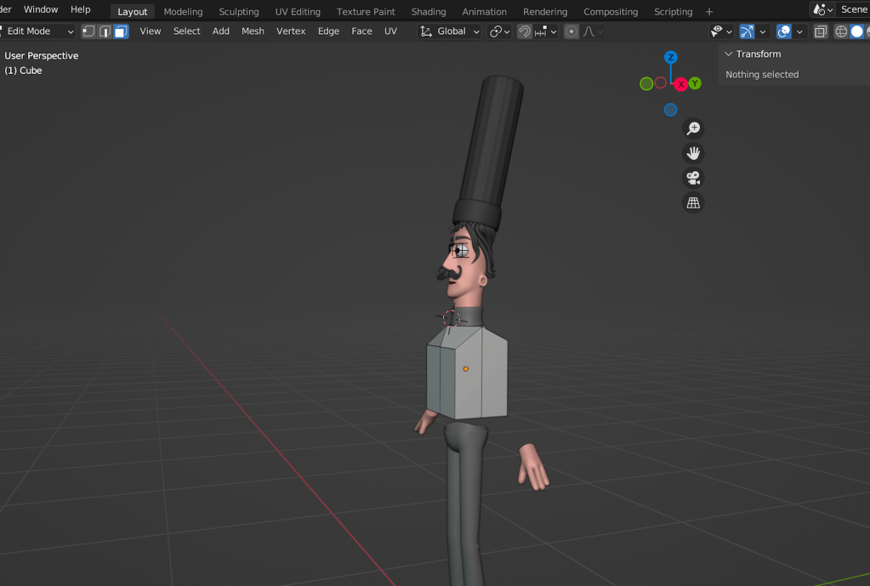Open the Mesh menu

[253, 31]
